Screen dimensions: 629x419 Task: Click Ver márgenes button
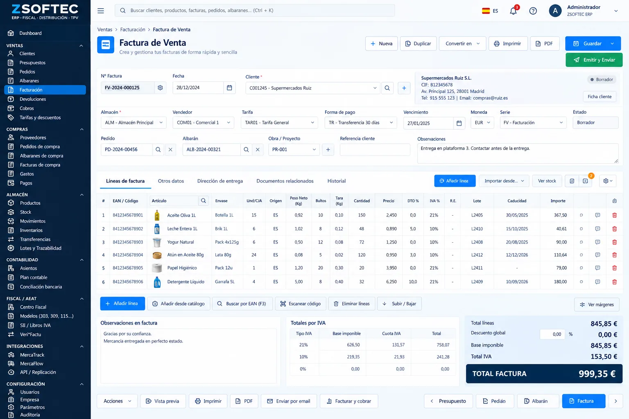597,304
